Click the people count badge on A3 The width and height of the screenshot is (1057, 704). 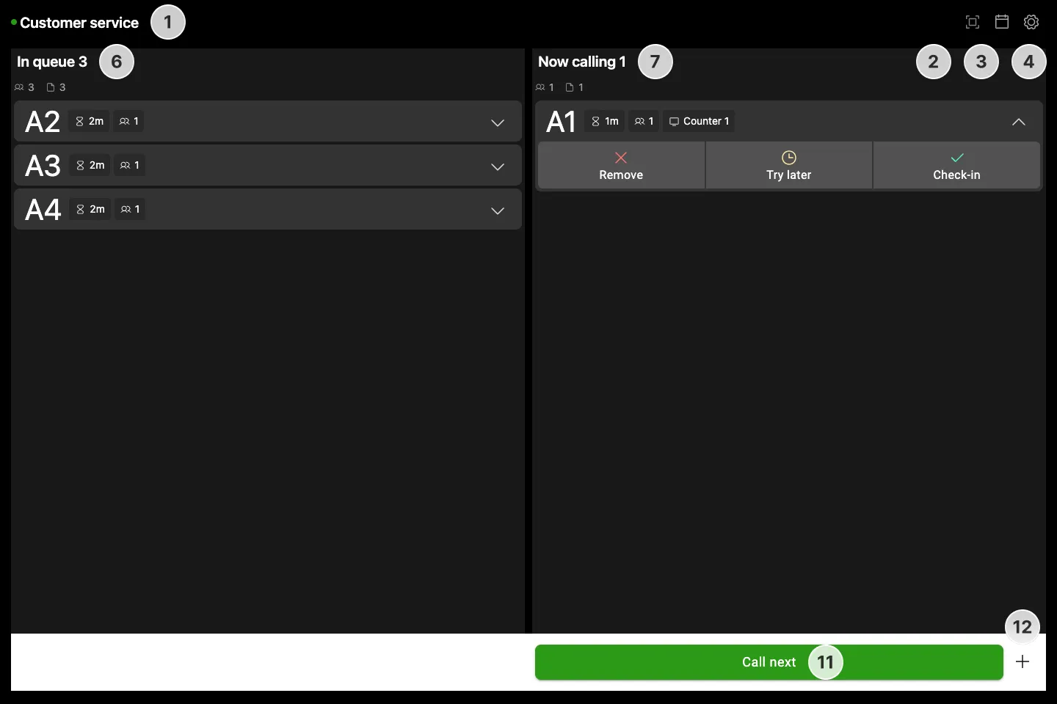pos(130,165)
